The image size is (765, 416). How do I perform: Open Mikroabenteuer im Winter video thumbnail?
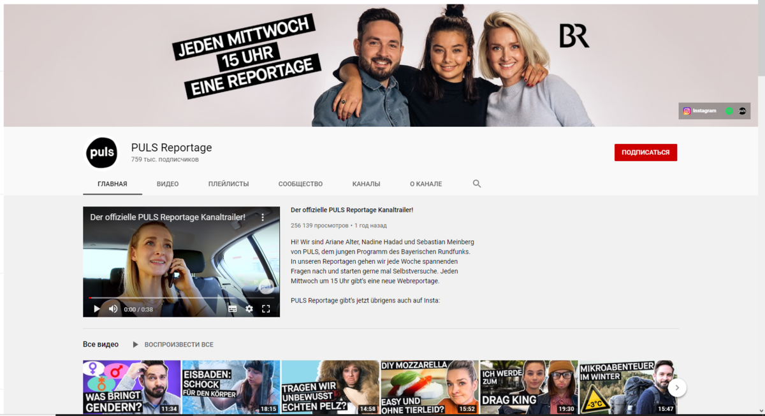click(628, 387)
